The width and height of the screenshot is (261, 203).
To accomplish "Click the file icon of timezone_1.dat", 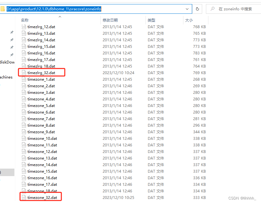I will point(24,79).
